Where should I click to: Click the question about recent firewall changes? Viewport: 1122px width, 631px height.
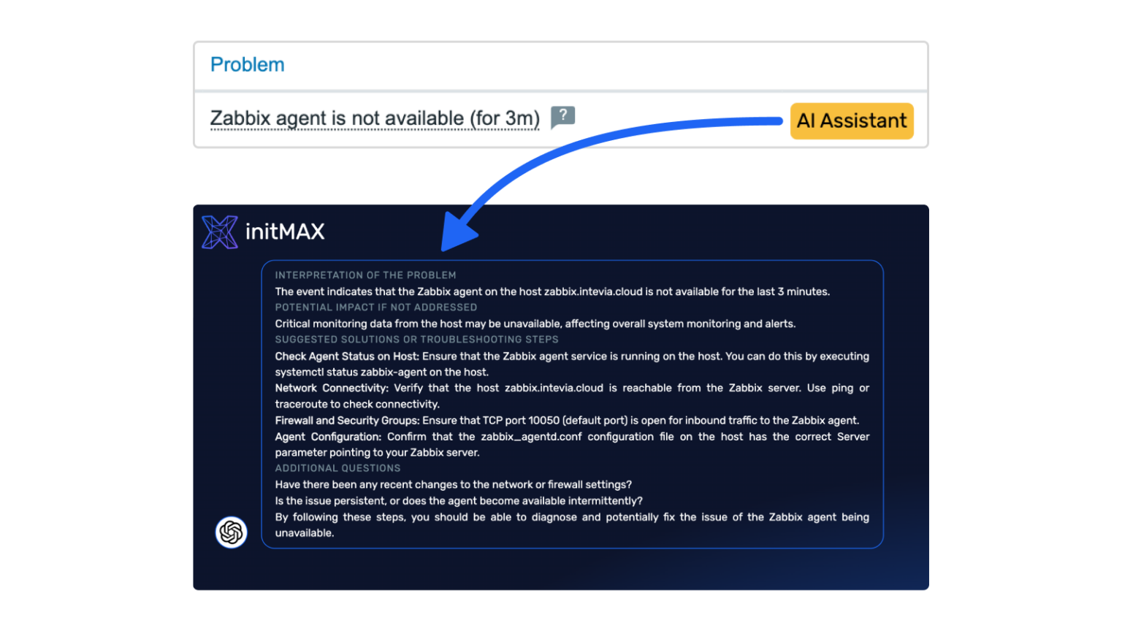(453, 485)
